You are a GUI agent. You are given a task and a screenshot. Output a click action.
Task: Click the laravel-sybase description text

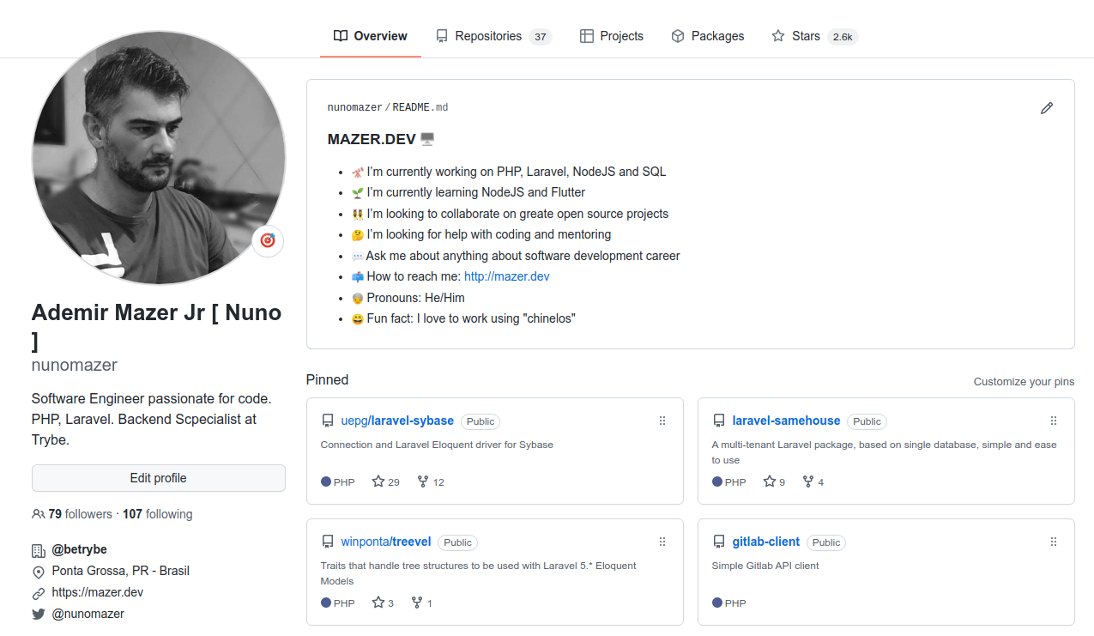click(437, 445)
